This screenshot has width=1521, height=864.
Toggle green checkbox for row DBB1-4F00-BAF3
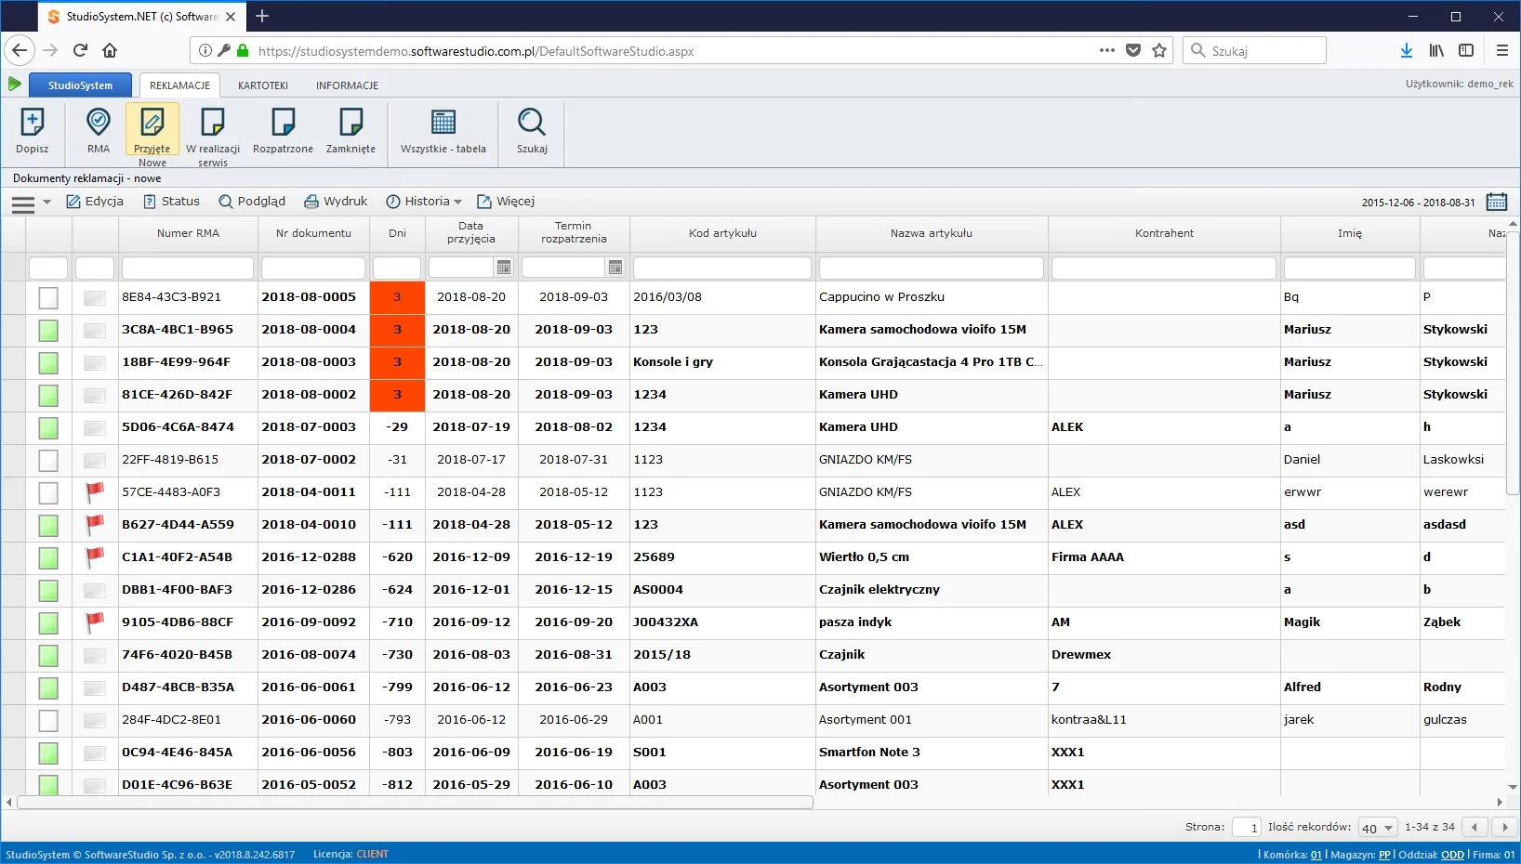48,590
